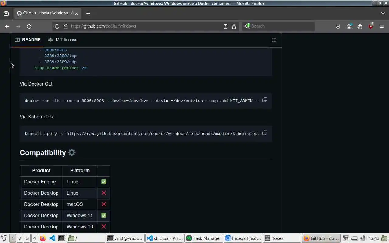This screenshot has height=243, width=389.
Task: Open the new tab plus button
Action: (88, 13)
